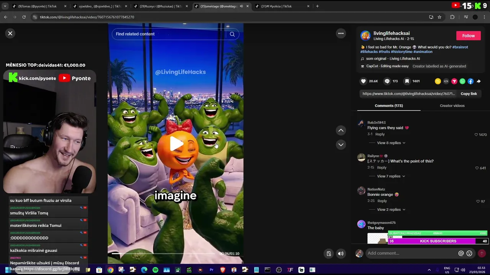This screenshot has height=275, width=490.
Task: Switch to ojoeldivo_ TikTok tab
Action: (x=100, y=6)
